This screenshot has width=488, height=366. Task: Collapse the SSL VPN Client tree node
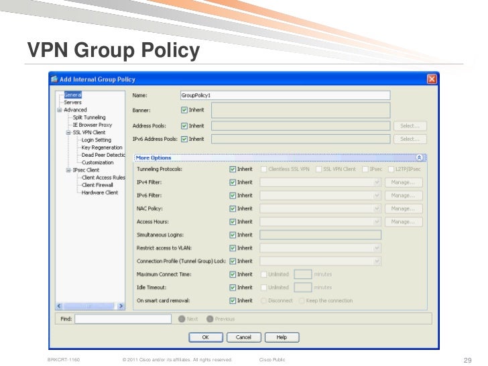[68, 133]
